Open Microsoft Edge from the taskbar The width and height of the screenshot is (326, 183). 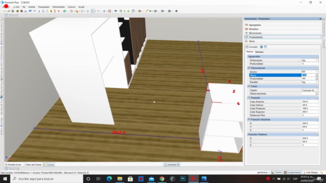click(x=109, y=178)
